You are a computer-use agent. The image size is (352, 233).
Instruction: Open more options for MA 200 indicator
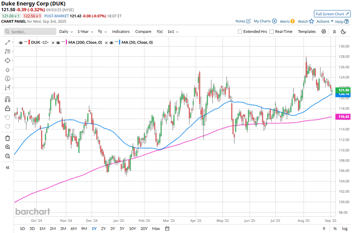click(63, 42)
